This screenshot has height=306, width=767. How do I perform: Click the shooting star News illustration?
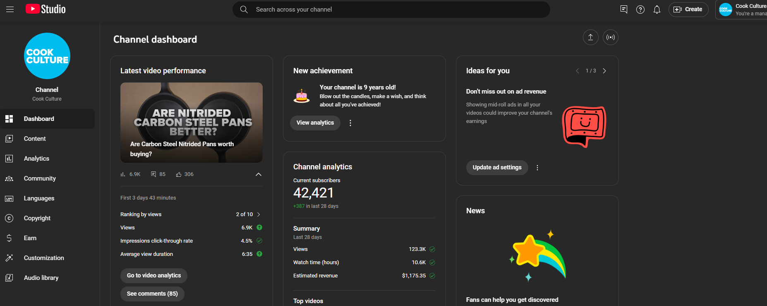pos(537,255)
